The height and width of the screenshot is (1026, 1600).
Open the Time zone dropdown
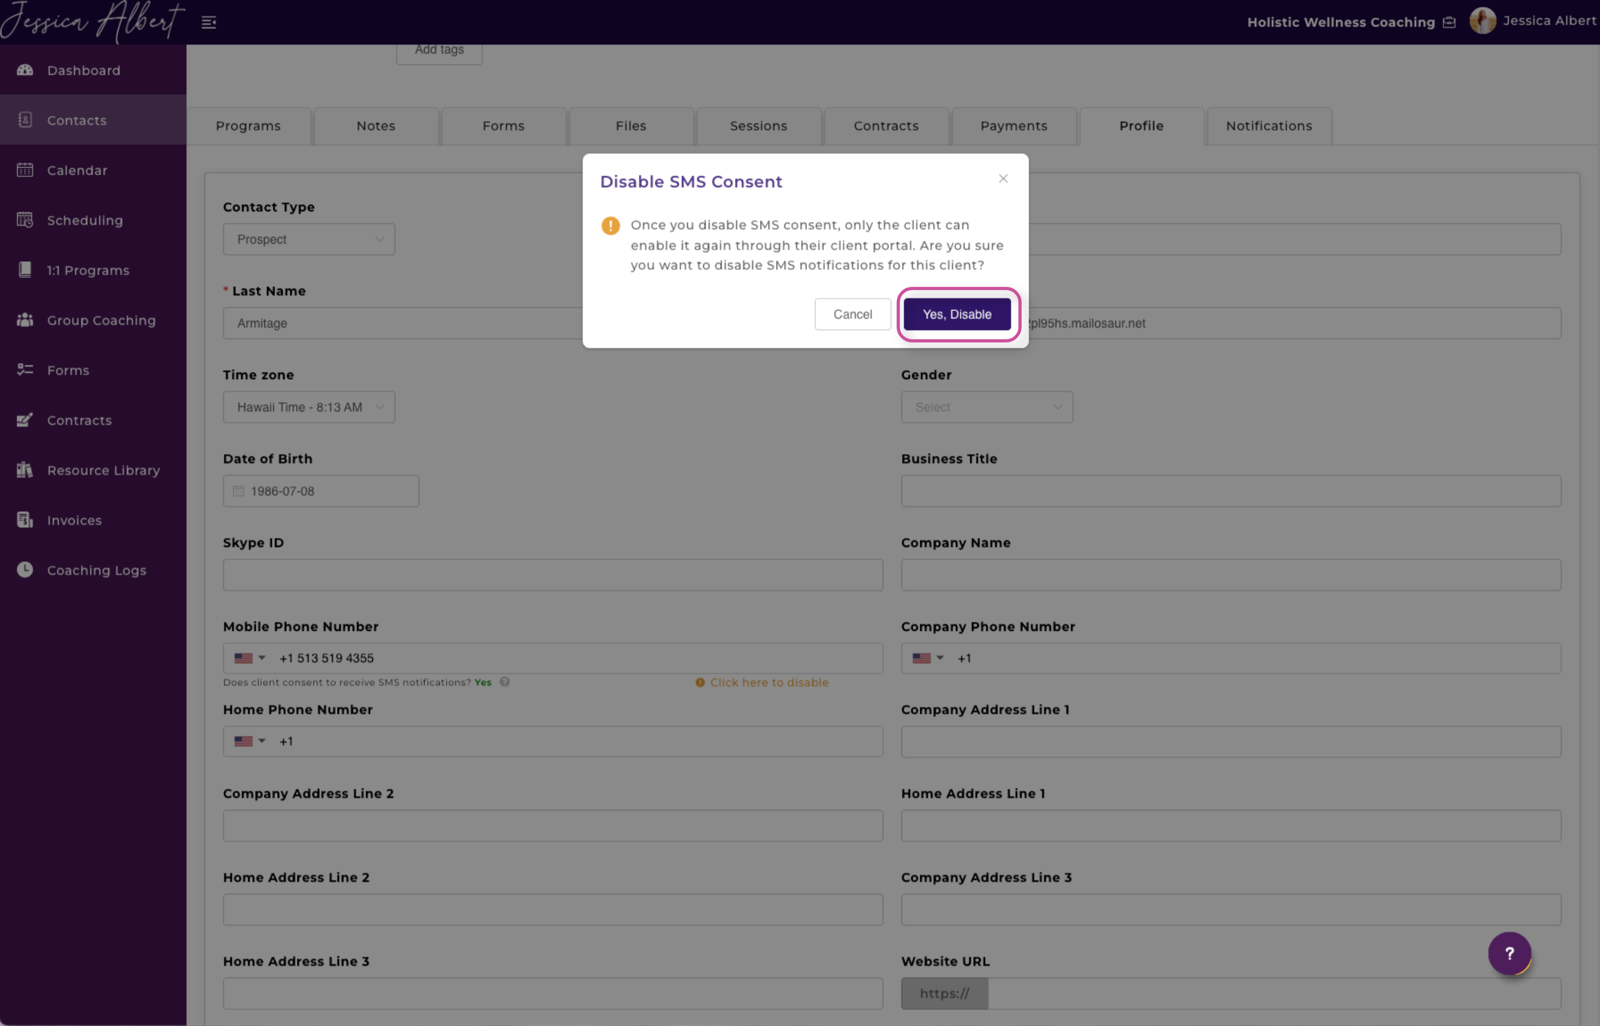(x=309, y=407)
